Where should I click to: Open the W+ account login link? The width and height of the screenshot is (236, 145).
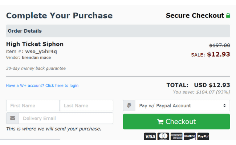(x=42, y=86)
